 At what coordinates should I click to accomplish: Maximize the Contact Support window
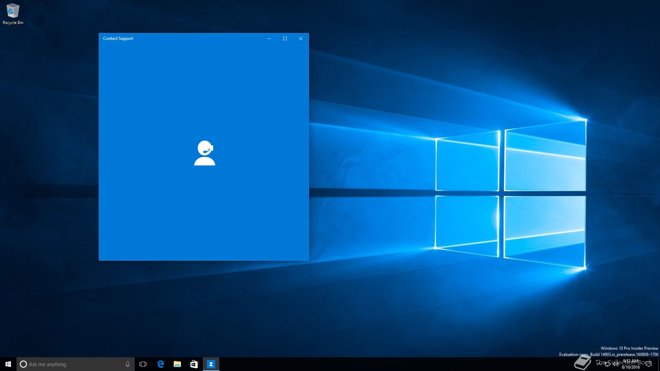pos(285,38)
